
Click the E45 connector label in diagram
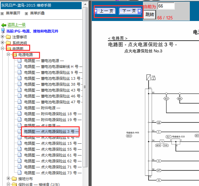(x=166, y=146)
